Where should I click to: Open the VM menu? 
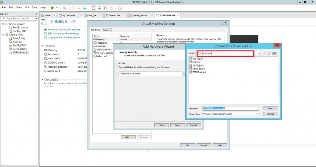point(27,7)
